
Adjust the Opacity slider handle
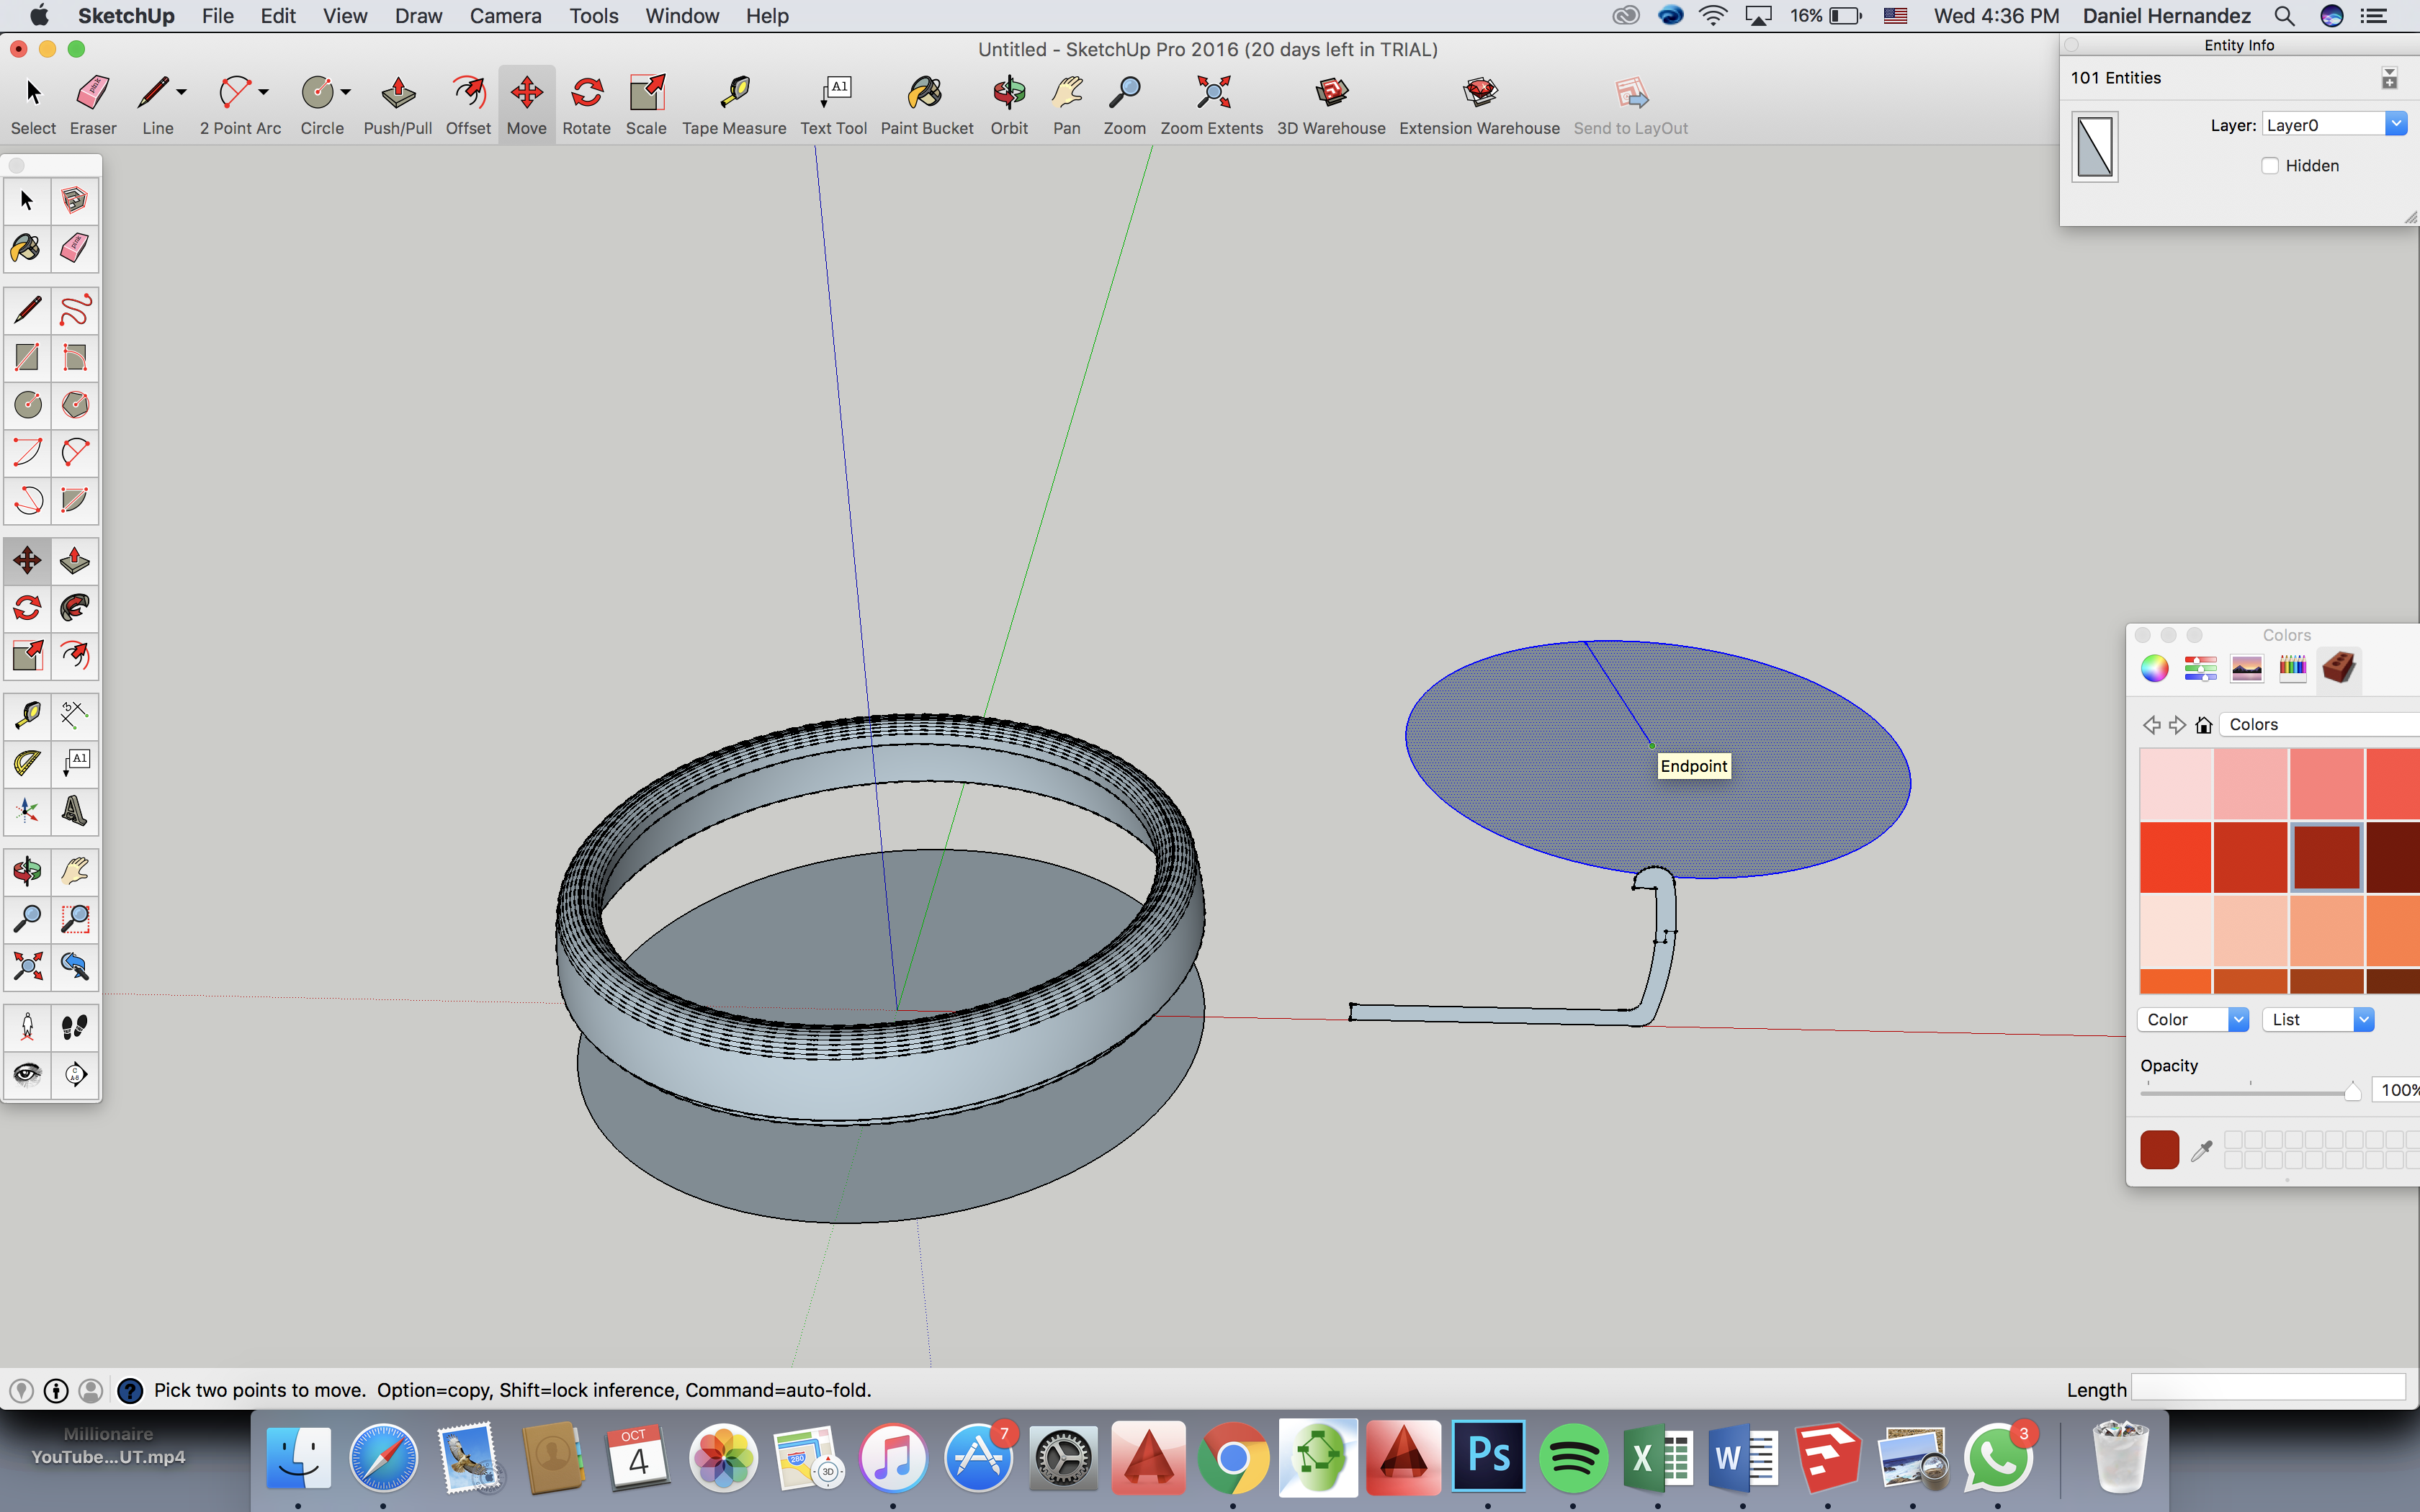2352,1091
